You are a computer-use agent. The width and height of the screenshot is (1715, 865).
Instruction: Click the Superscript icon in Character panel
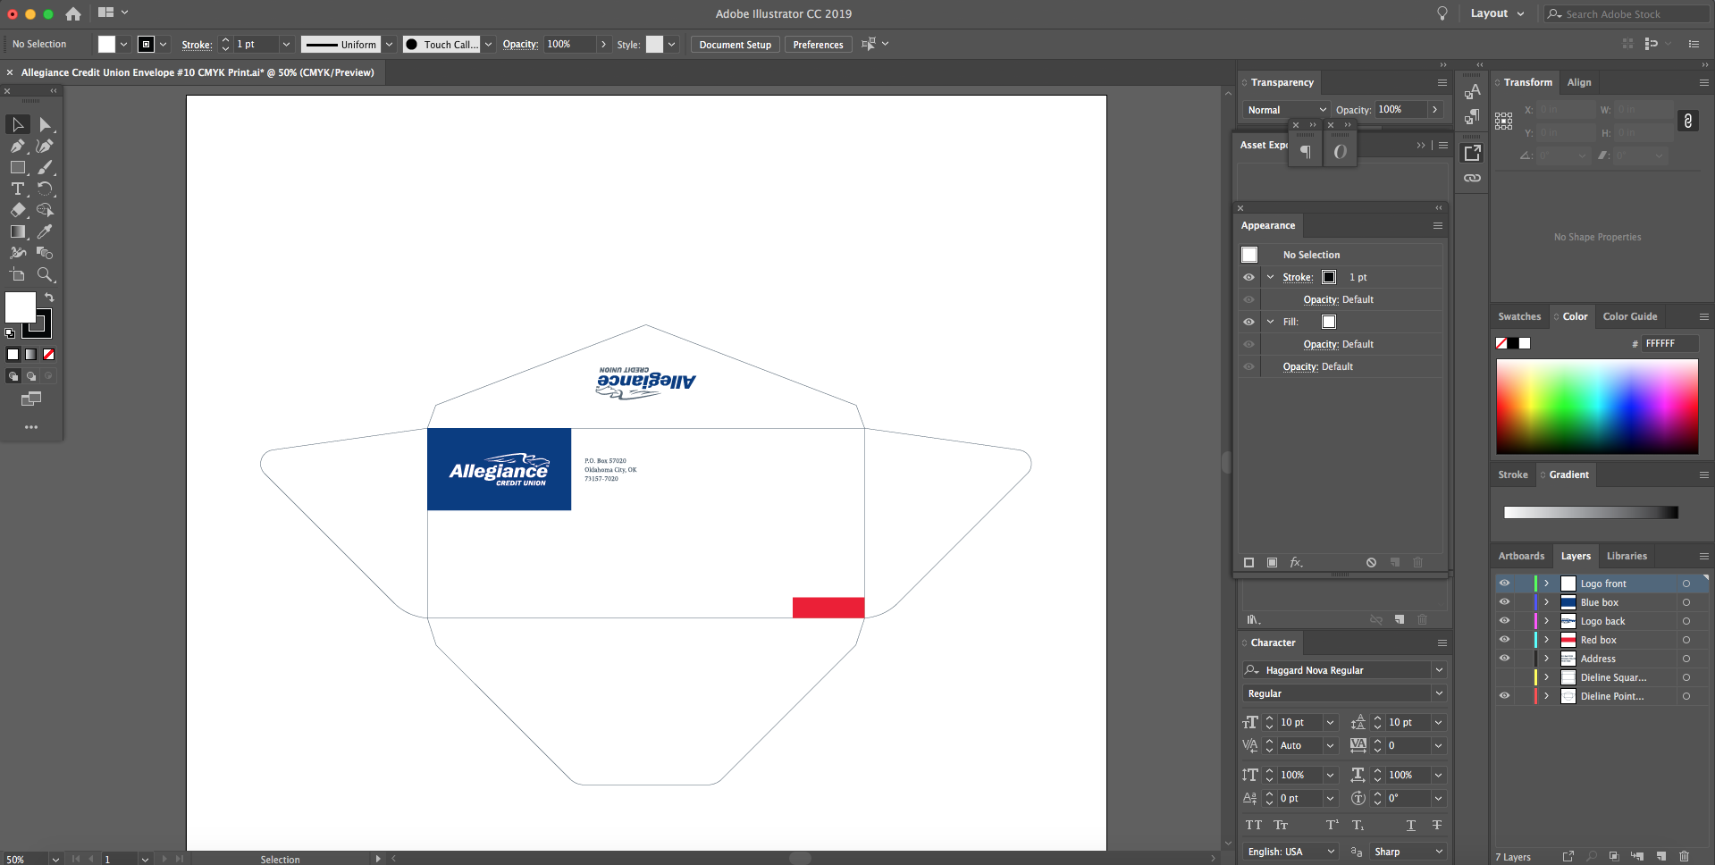pyautogui.click(x=1332, y=825)
